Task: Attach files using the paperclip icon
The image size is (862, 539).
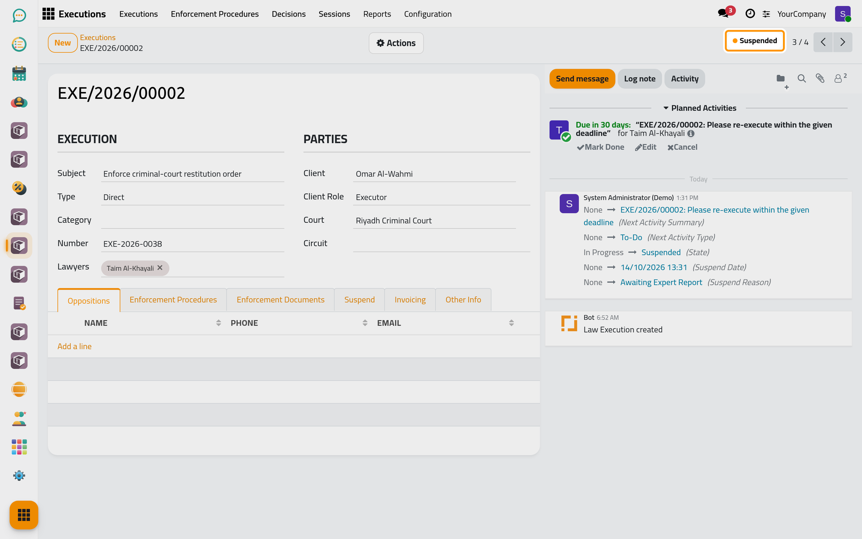Action: coord(820,79)
